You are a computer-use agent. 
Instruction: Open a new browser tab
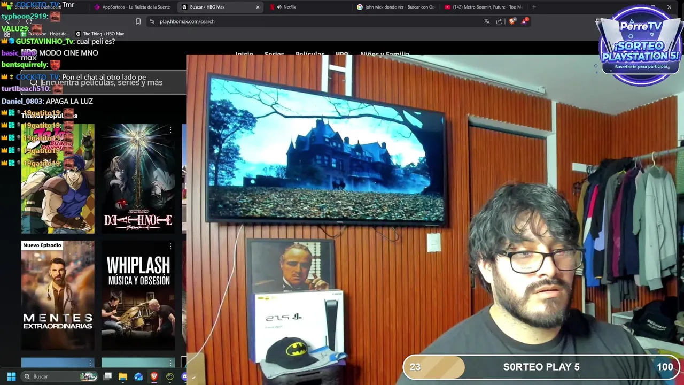click(x=534, y=7)
